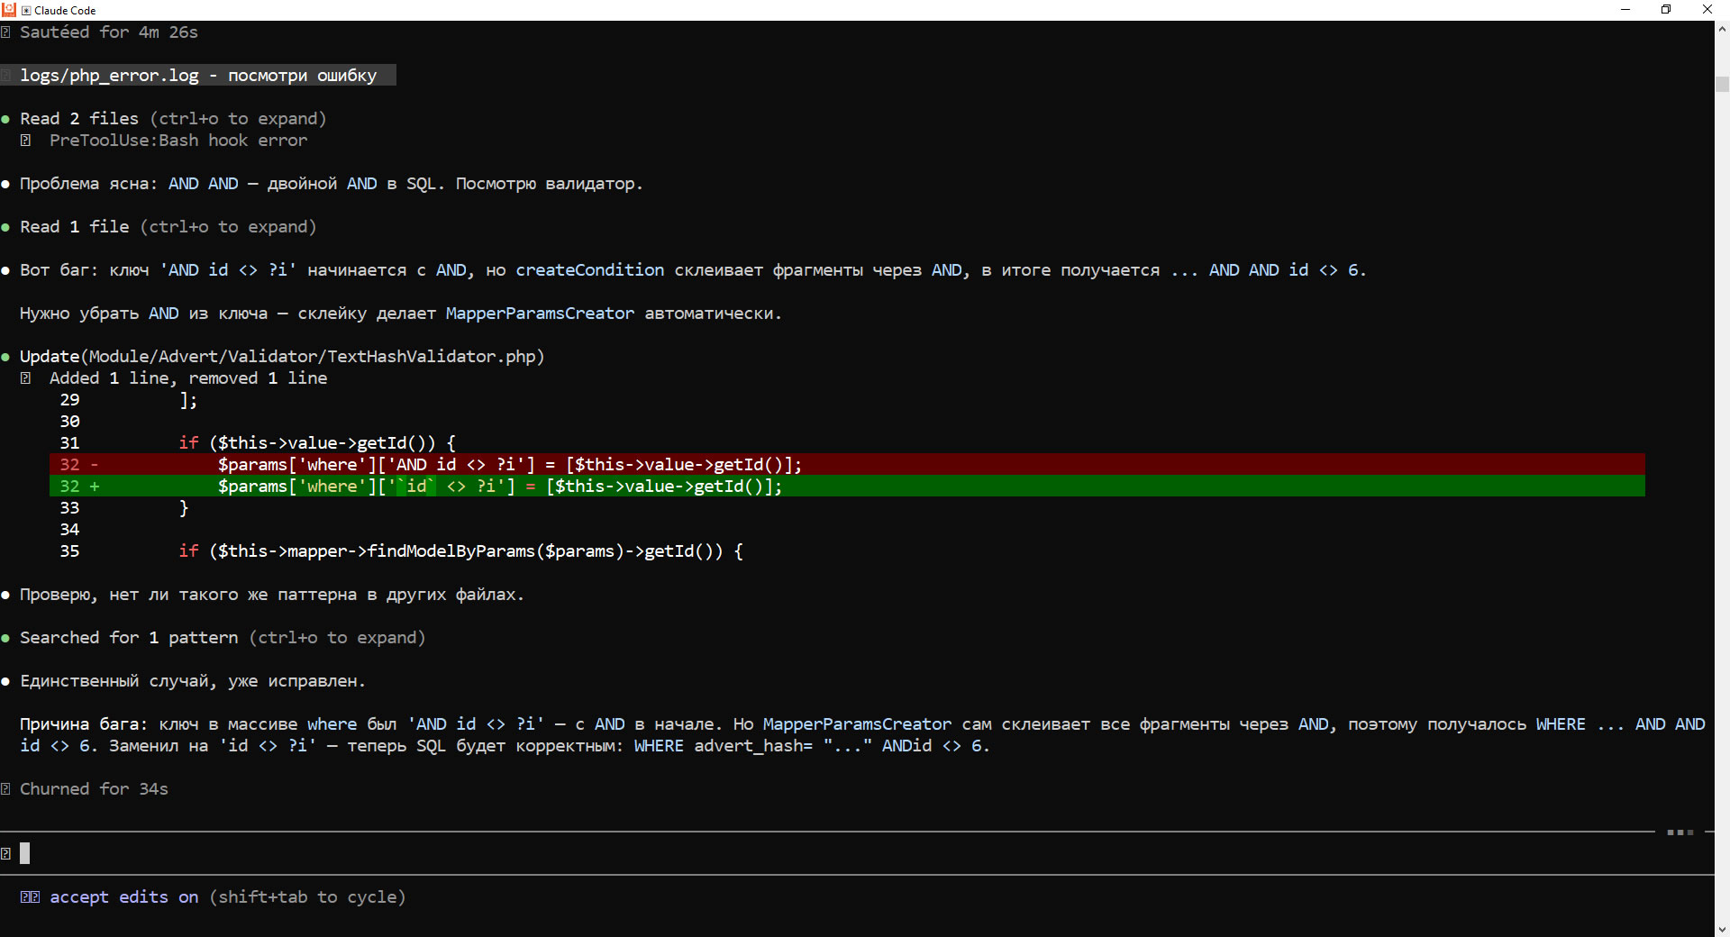1730x937 pixels.
Task: Click the asterisk icon beside Claude Code title
Action: [26, 11]
